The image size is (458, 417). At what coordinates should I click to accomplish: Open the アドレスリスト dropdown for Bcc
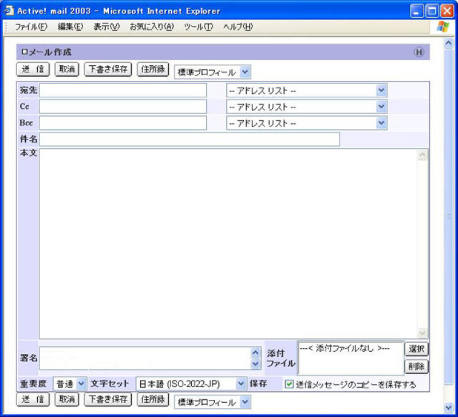pyautogui.click(x=307, y=123)
